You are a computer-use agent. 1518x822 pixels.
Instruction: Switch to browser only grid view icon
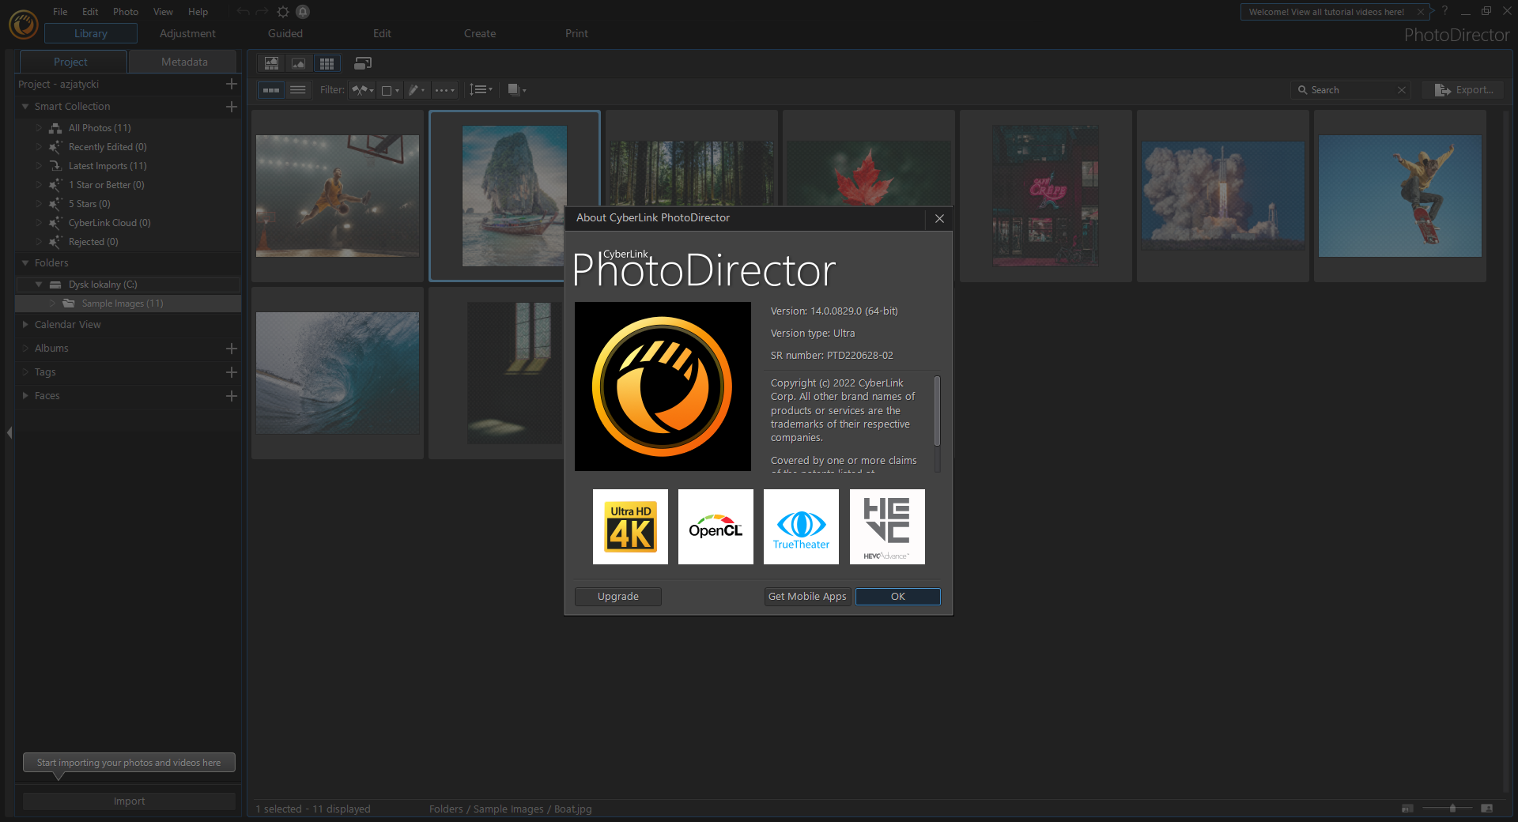pyautogui.click(x=327, y=63)
